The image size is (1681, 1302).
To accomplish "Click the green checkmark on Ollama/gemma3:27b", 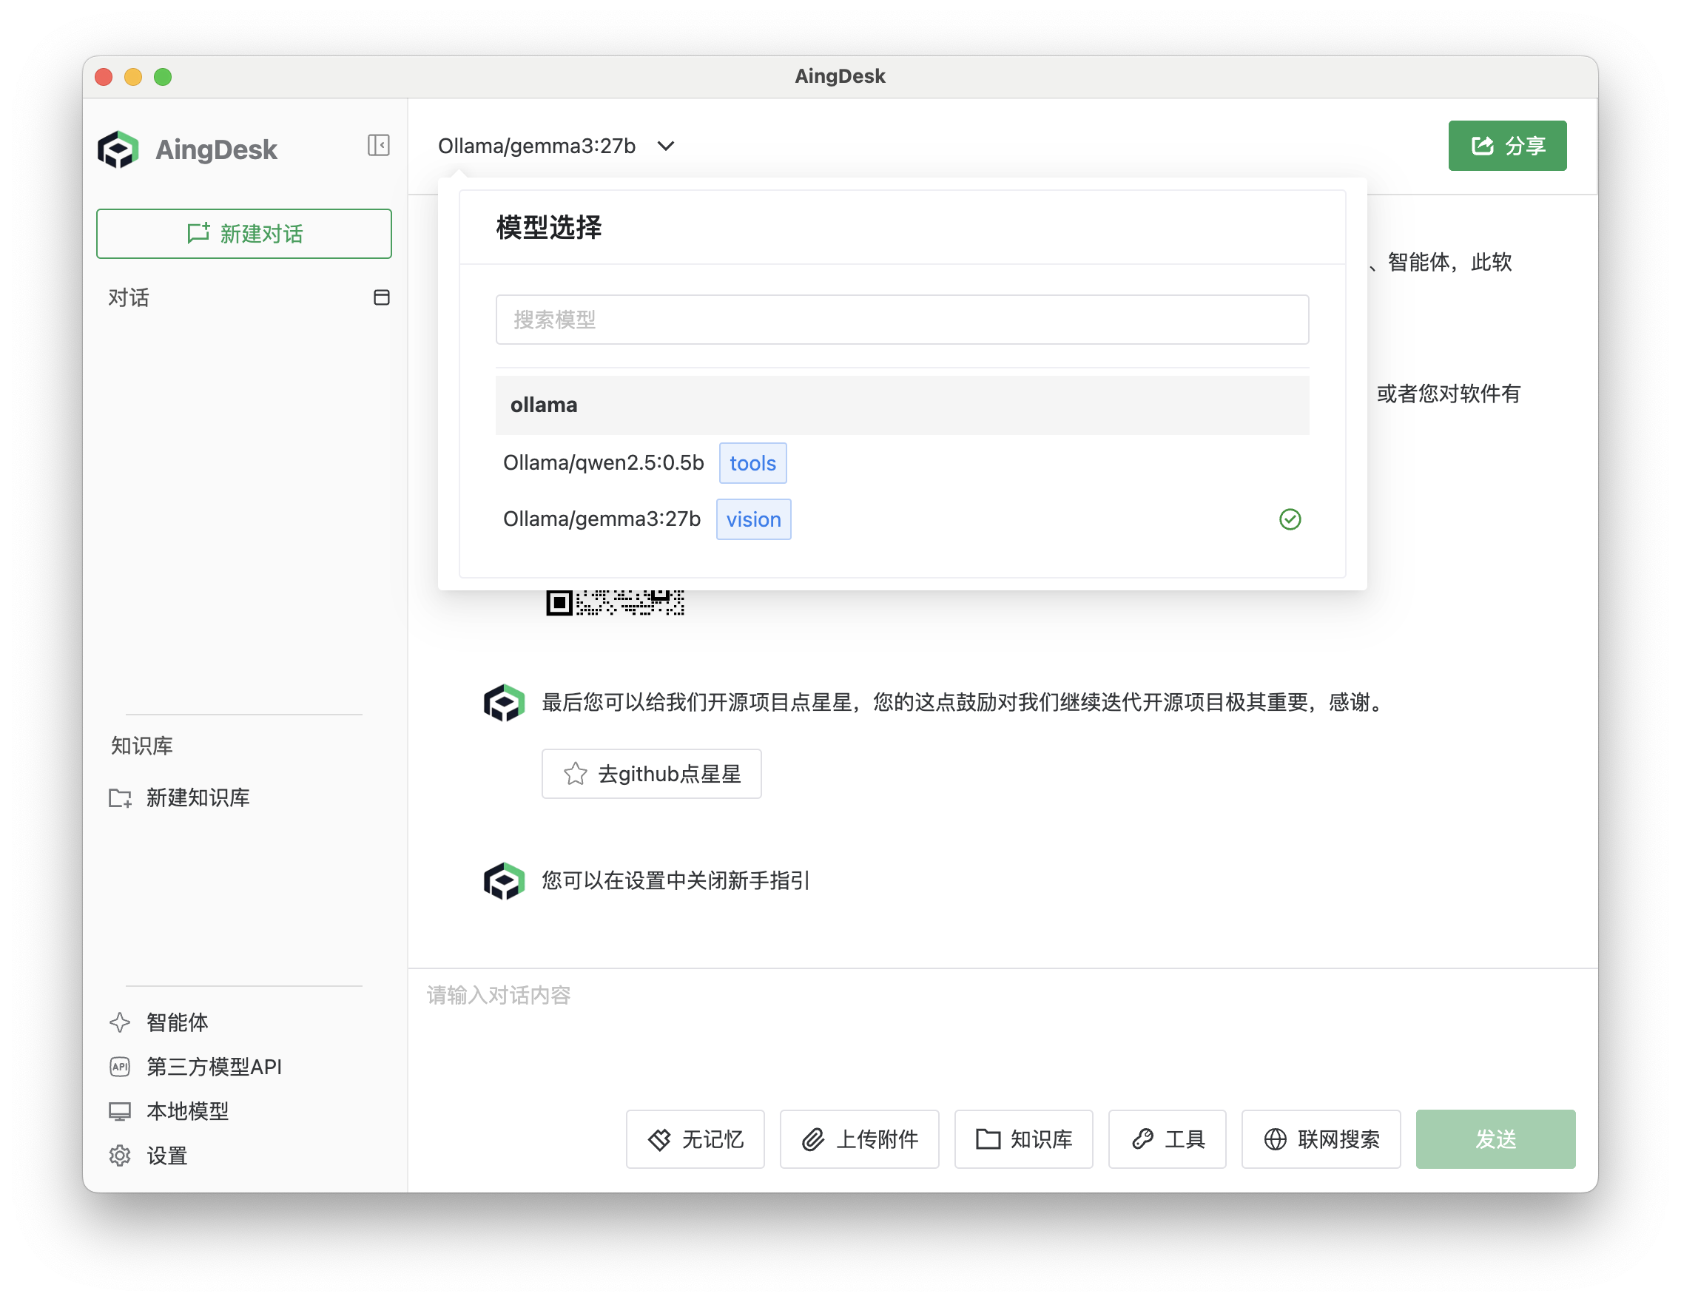I will [1289, 519].
